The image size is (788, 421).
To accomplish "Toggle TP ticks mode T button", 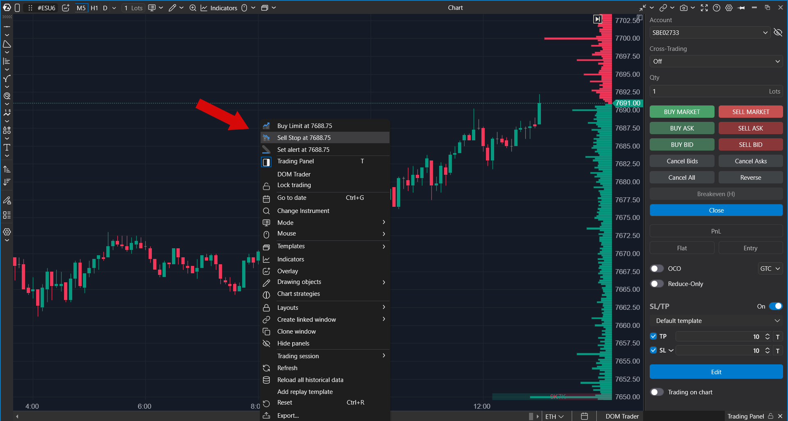I will [777, 337].
